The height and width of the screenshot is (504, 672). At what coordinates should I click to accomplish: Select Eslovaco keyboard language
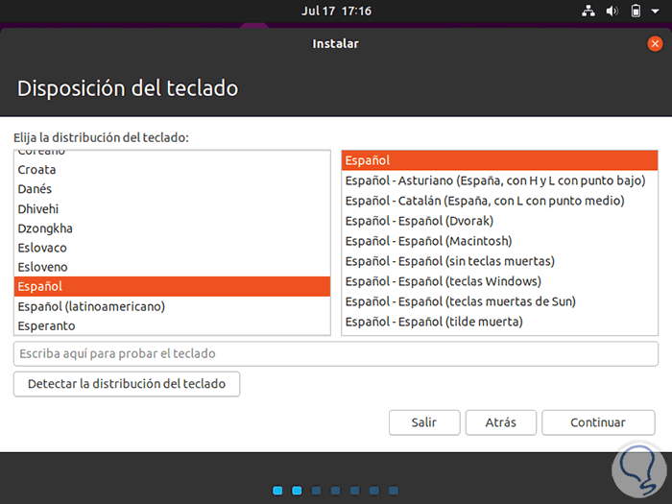tap(172, 248)
